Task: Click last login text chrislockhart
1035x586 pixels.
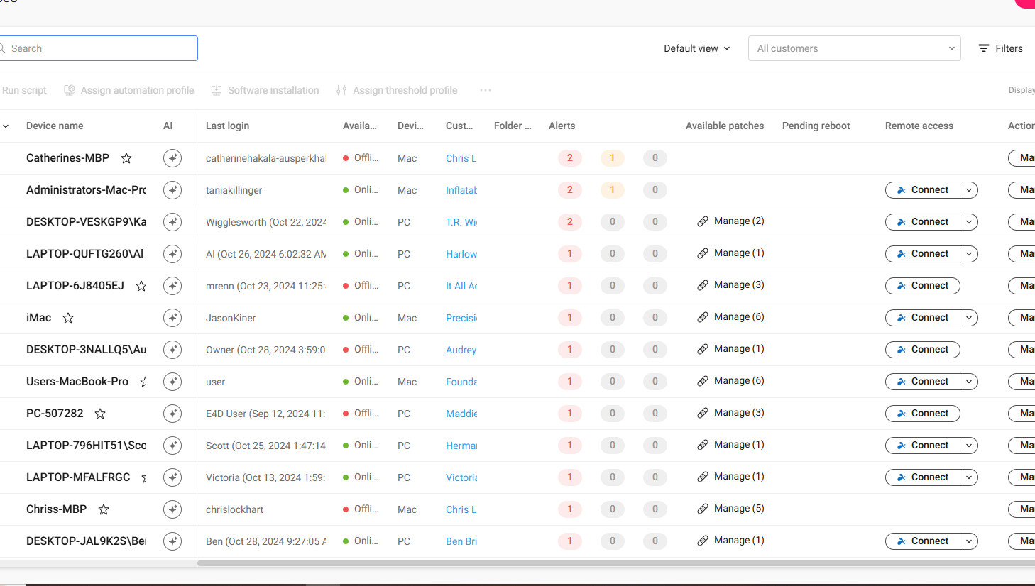Action: coord(234,509)
